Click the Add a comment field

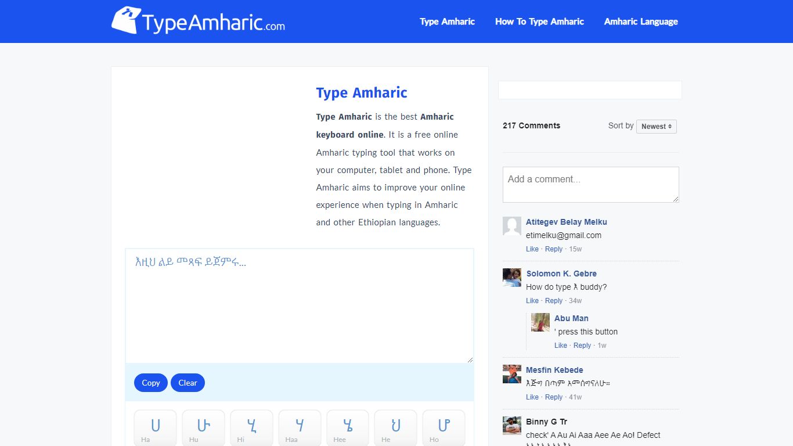click(x=591, y=185)
